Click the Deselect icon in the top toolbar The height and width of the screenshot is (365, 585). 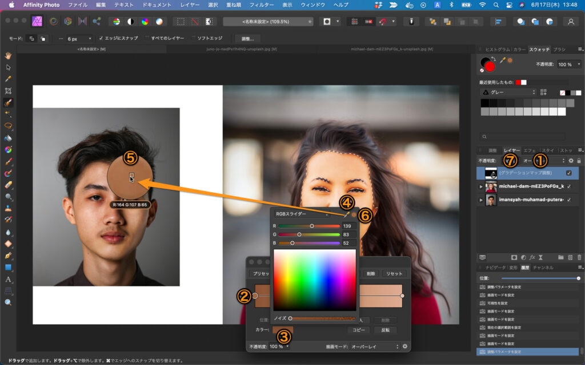coord(195,22)
